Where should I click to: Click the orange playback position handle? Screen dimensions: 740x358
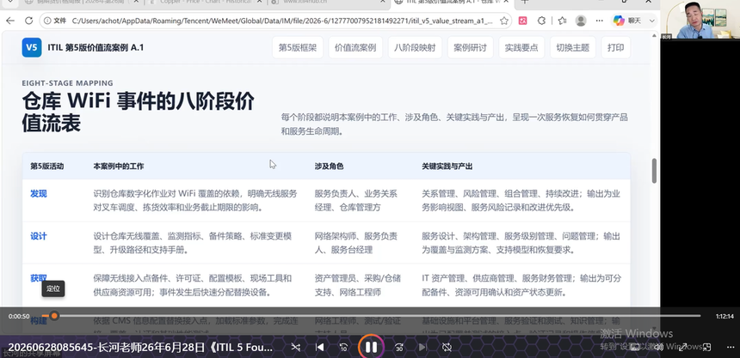click(x=54, y=316)
